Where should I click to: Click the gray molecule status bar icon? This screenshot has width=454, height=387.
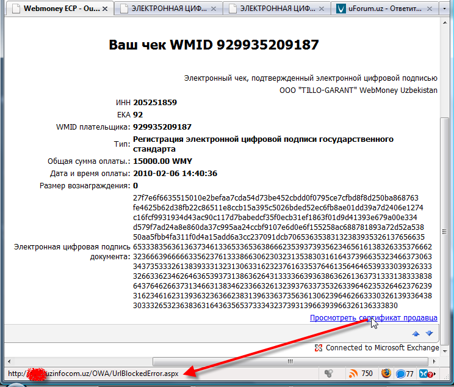[329, 374]
